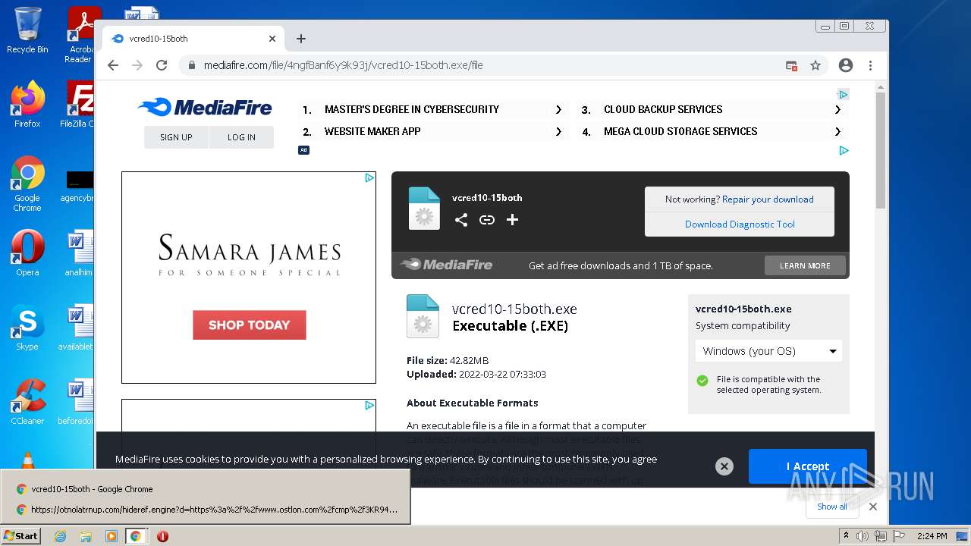Image resolution: width=971 pixels, height=546 pixels.
Task: Open the Recycle Bin desktop icon
Action: (27, 31)
